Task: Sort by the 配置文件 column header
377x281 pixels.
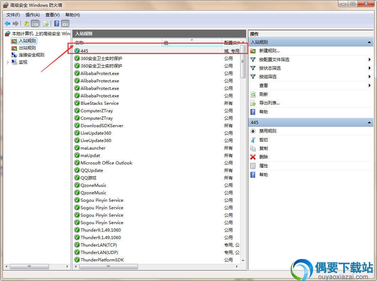Action: click(231, 43)
